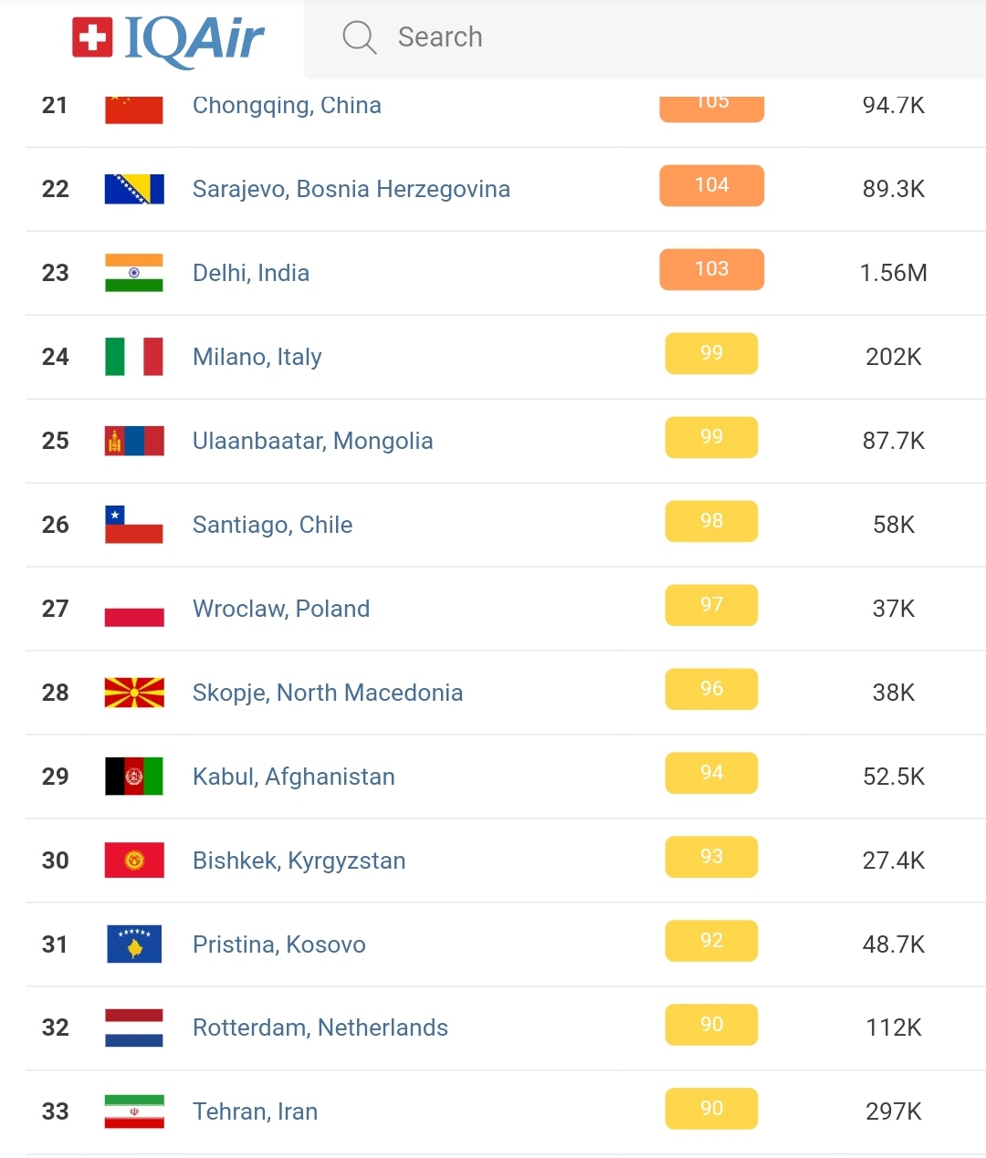Click the orange 104 AQI badge

[x=711, y=185]
